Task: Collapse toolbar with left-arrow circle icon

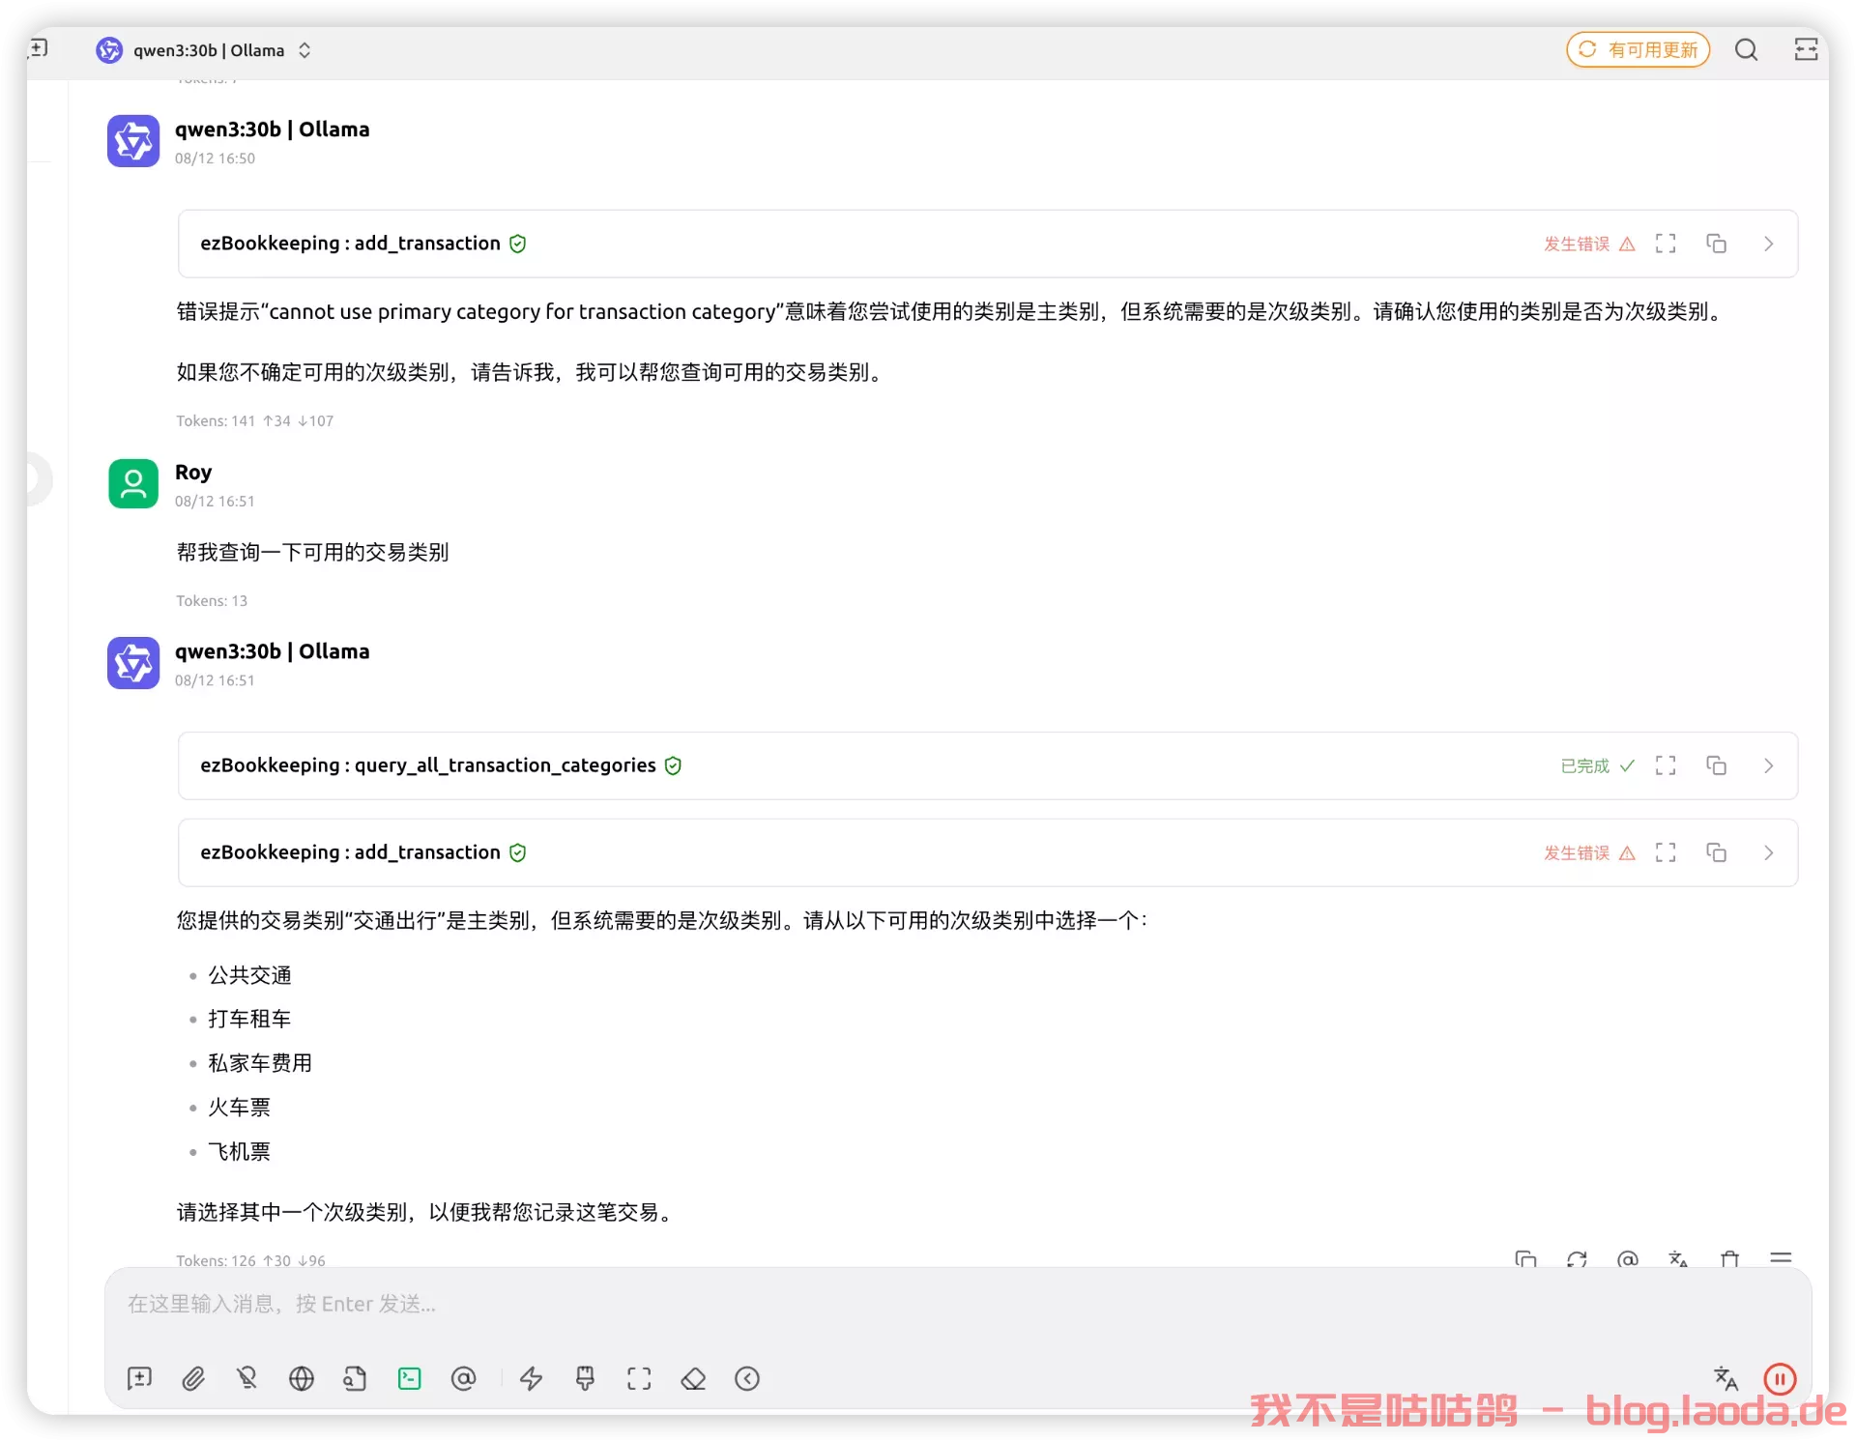Action: click(x=747, y=1378)
